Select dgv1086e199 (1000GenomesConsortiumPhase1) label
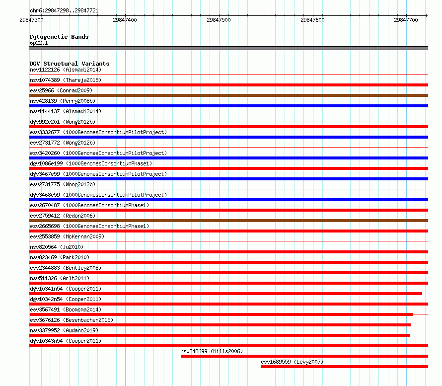The image size is (442, 386). point(91,163)
